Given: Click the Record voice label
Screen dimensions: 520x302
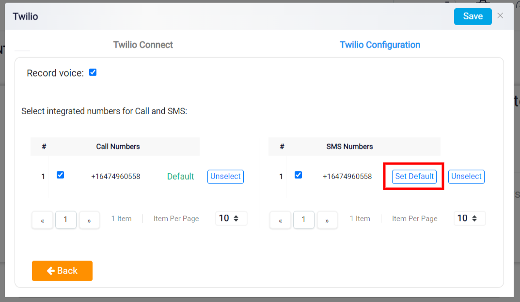Looking at the screenshot, I should [x=55, y=73].
